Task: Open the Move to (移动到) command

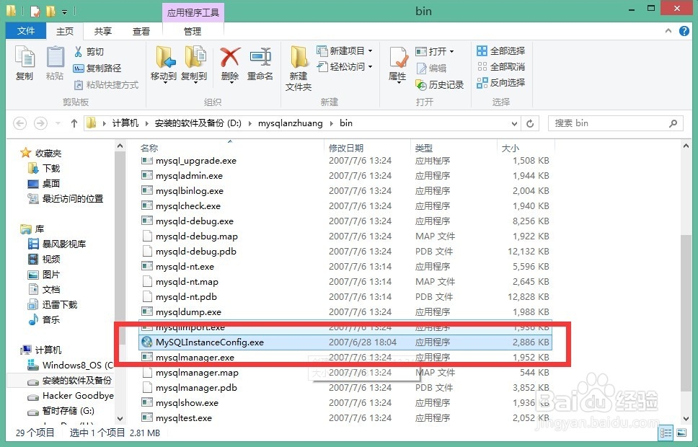Action: (x=164, y=65)
